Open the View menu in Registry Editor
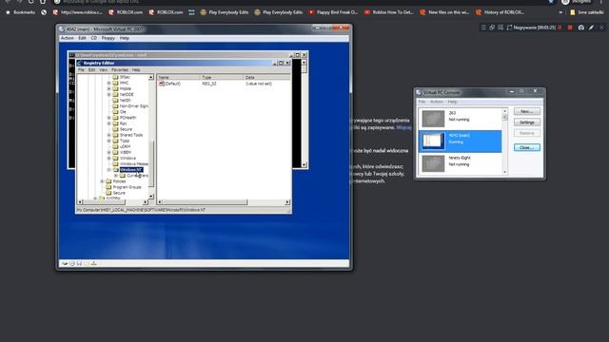Viewport: 609px width, 342px height. [x=104, y=69]
